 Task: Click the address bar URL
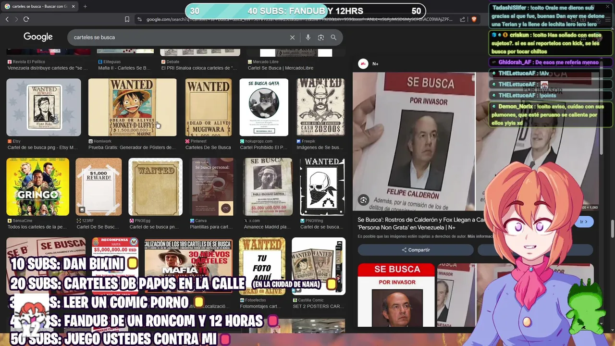coord(299,19)
